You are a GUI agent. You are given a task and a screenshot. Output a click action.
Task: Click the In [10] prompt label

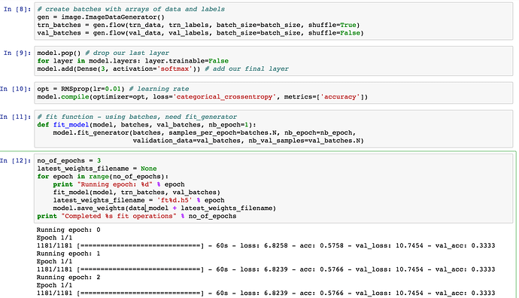coord(16,89)
